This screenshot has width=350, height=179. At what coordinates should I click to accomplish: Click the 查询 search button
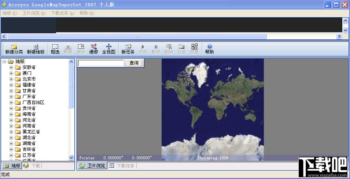click(x=134, y=63)
